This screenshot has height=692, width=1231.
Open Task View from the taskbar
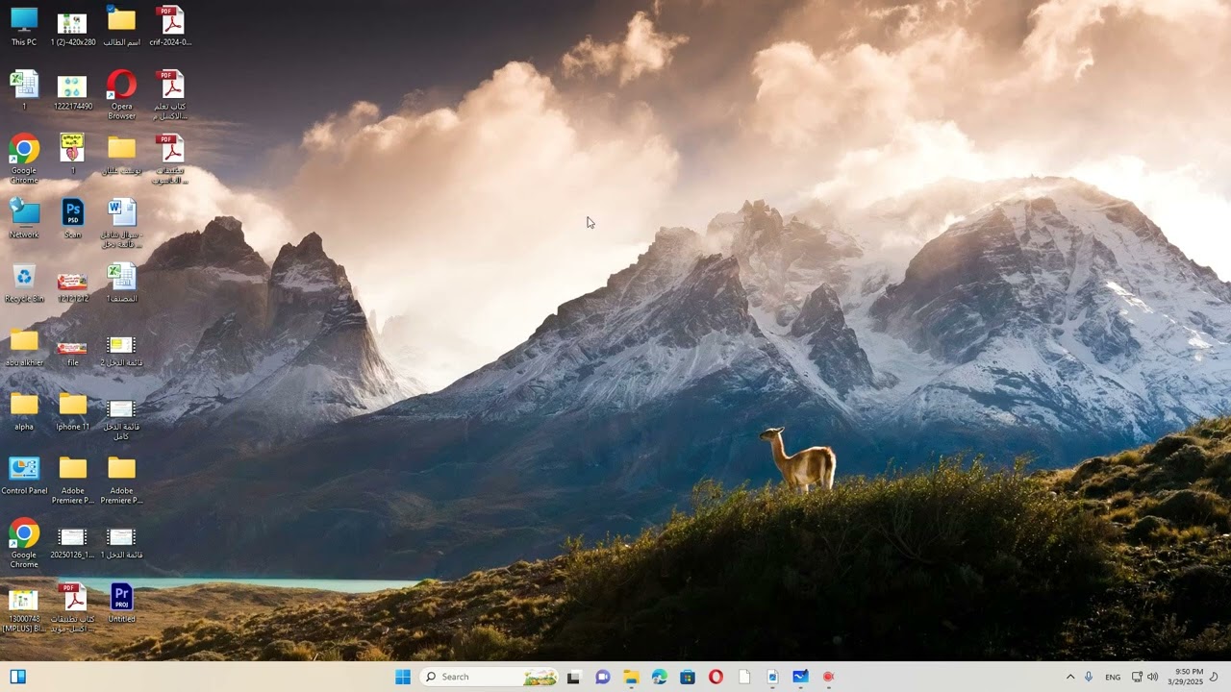pos(574,677)
